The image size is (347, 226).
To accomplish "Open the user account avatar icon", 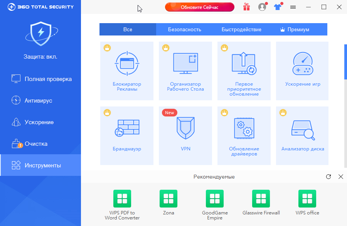I will 262,7.
